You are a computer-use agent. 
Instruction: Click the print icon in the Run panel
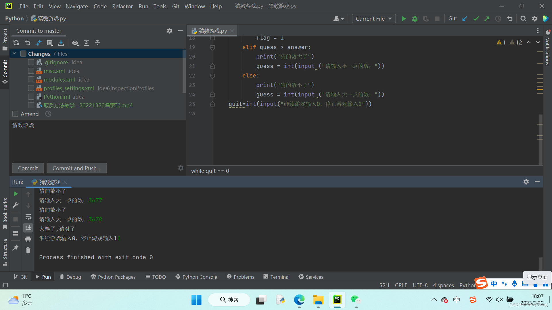tap(28, 239)
